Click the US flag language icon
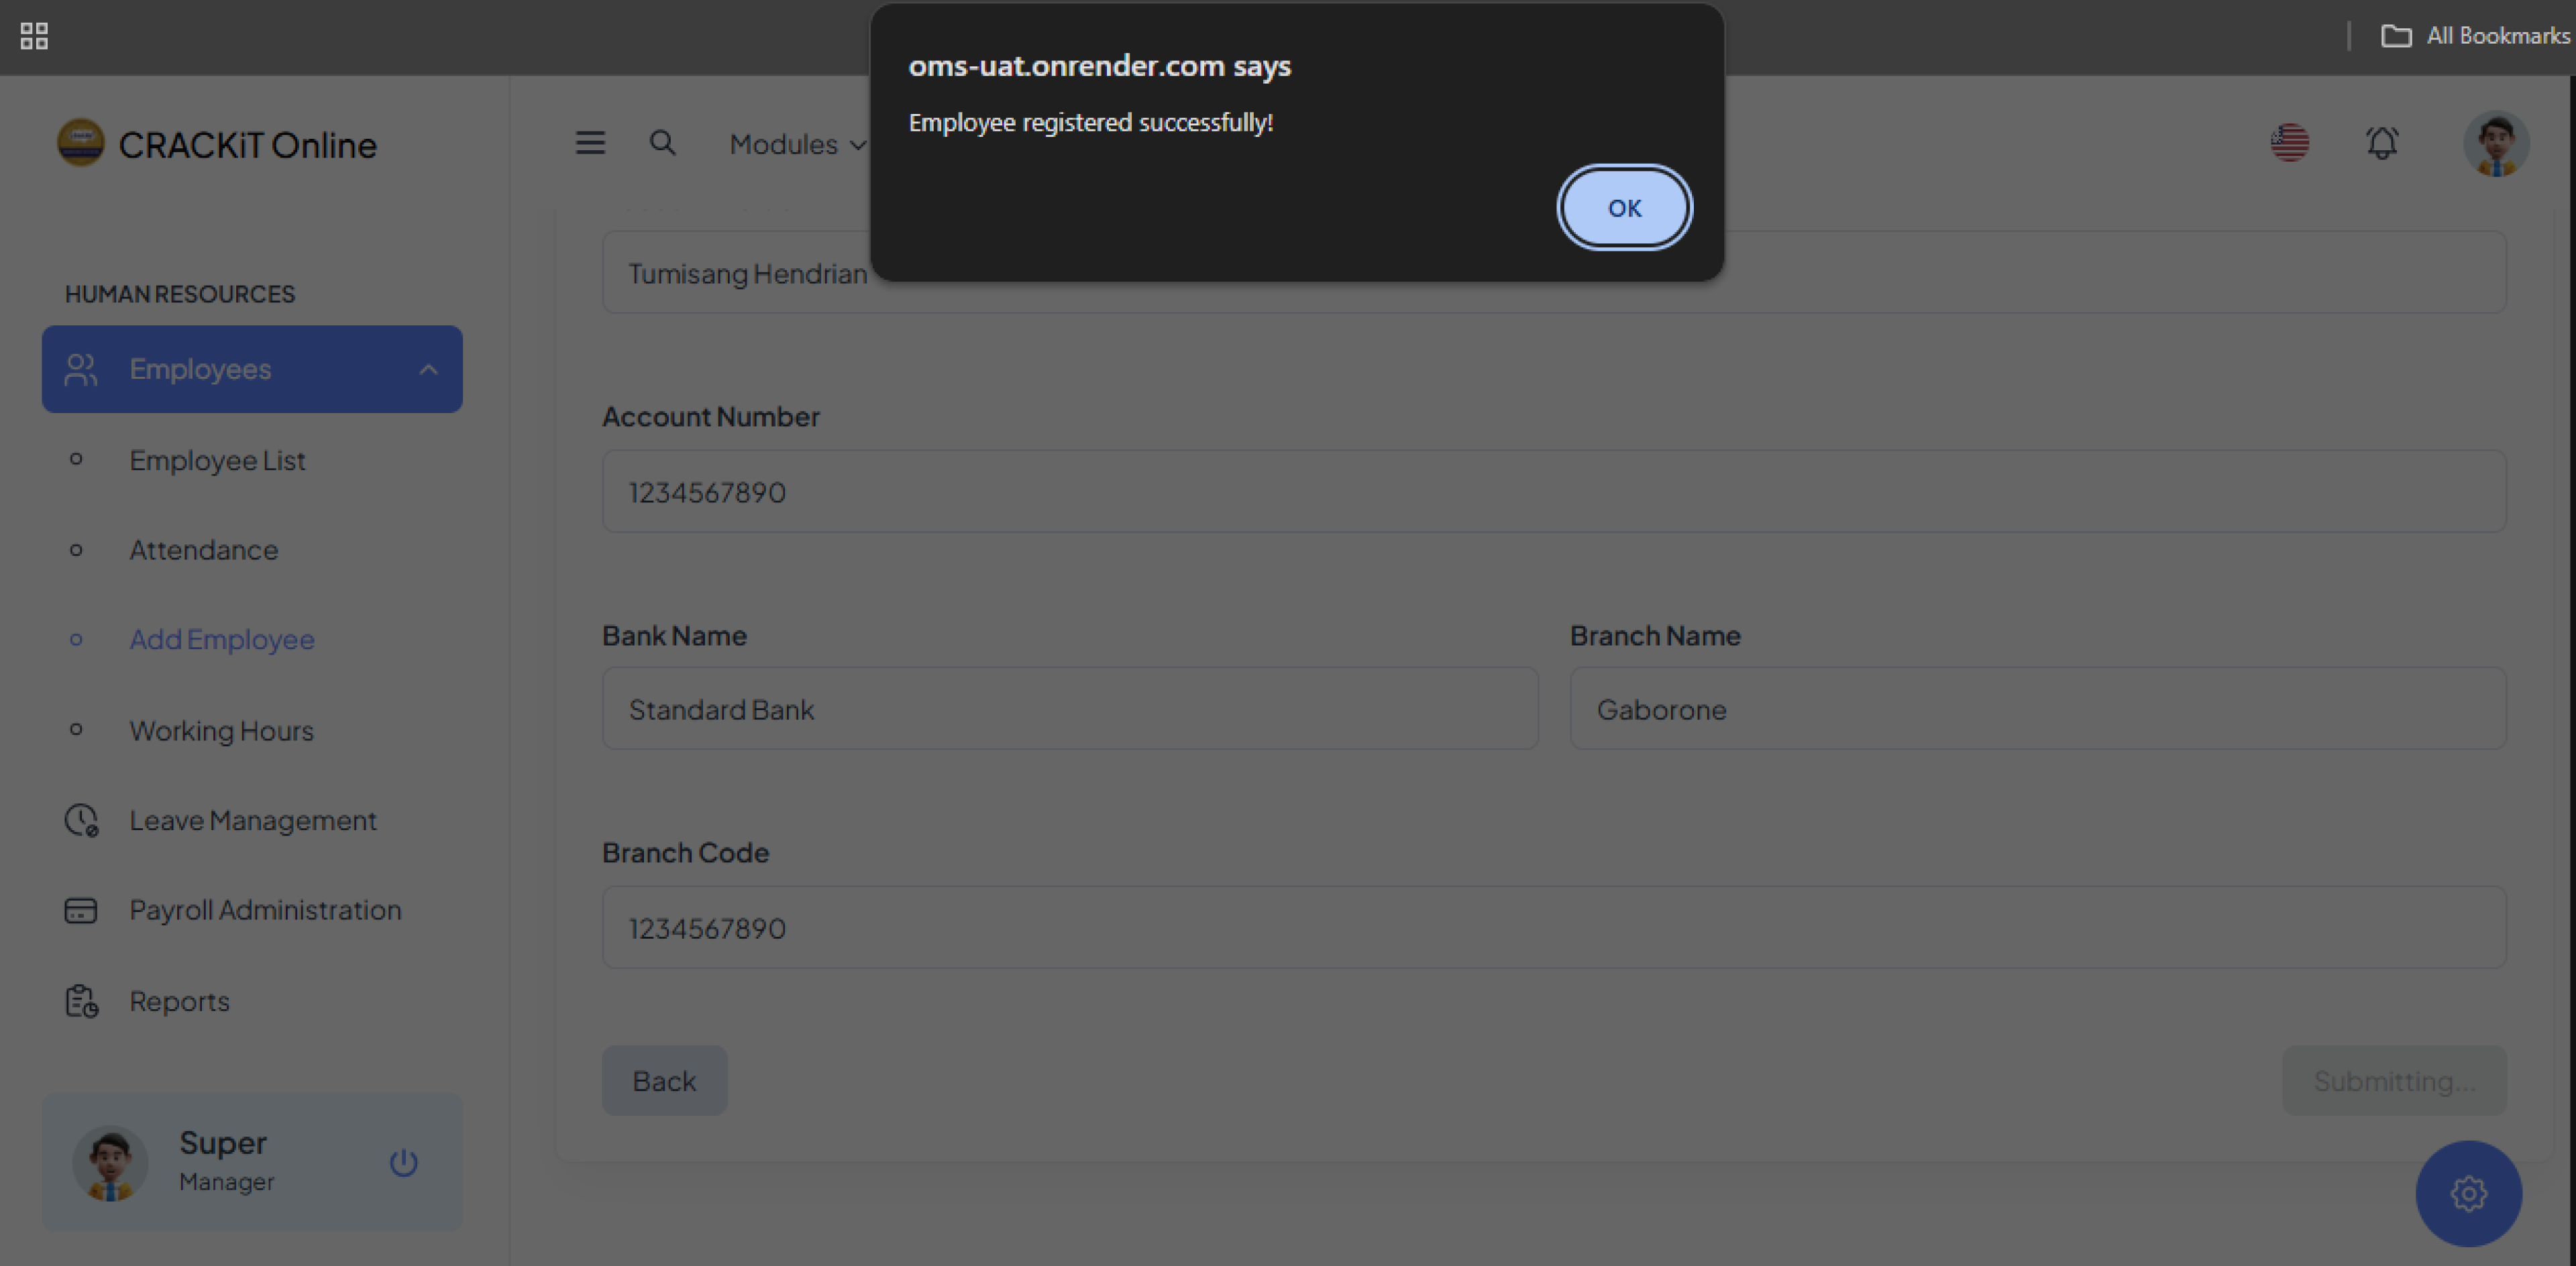Viewport: 2576px width, 1266px height. (2290, 143)
